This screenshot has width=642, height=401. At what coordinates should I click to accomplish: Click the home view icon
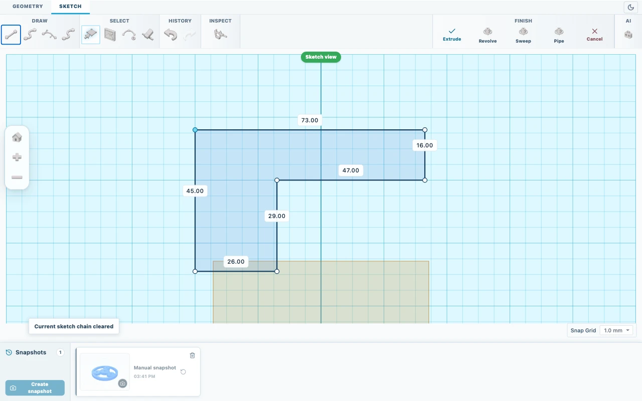coord(17,137)
